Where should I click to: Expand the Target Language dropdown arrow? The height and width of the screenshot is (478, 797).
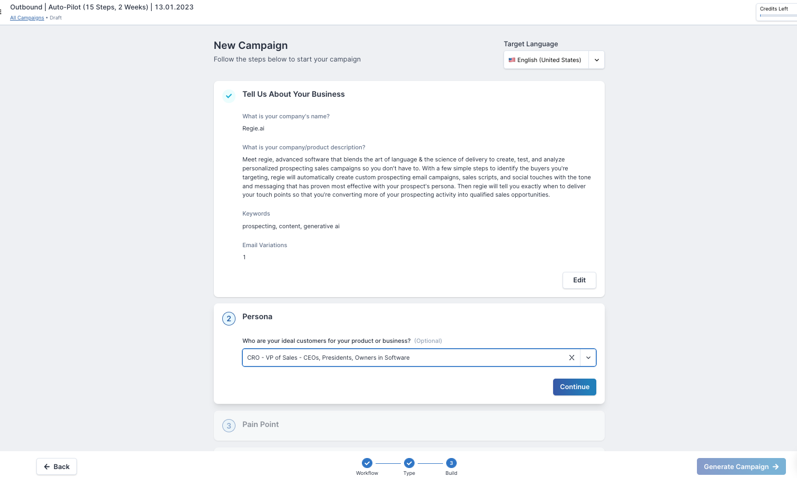597,60
